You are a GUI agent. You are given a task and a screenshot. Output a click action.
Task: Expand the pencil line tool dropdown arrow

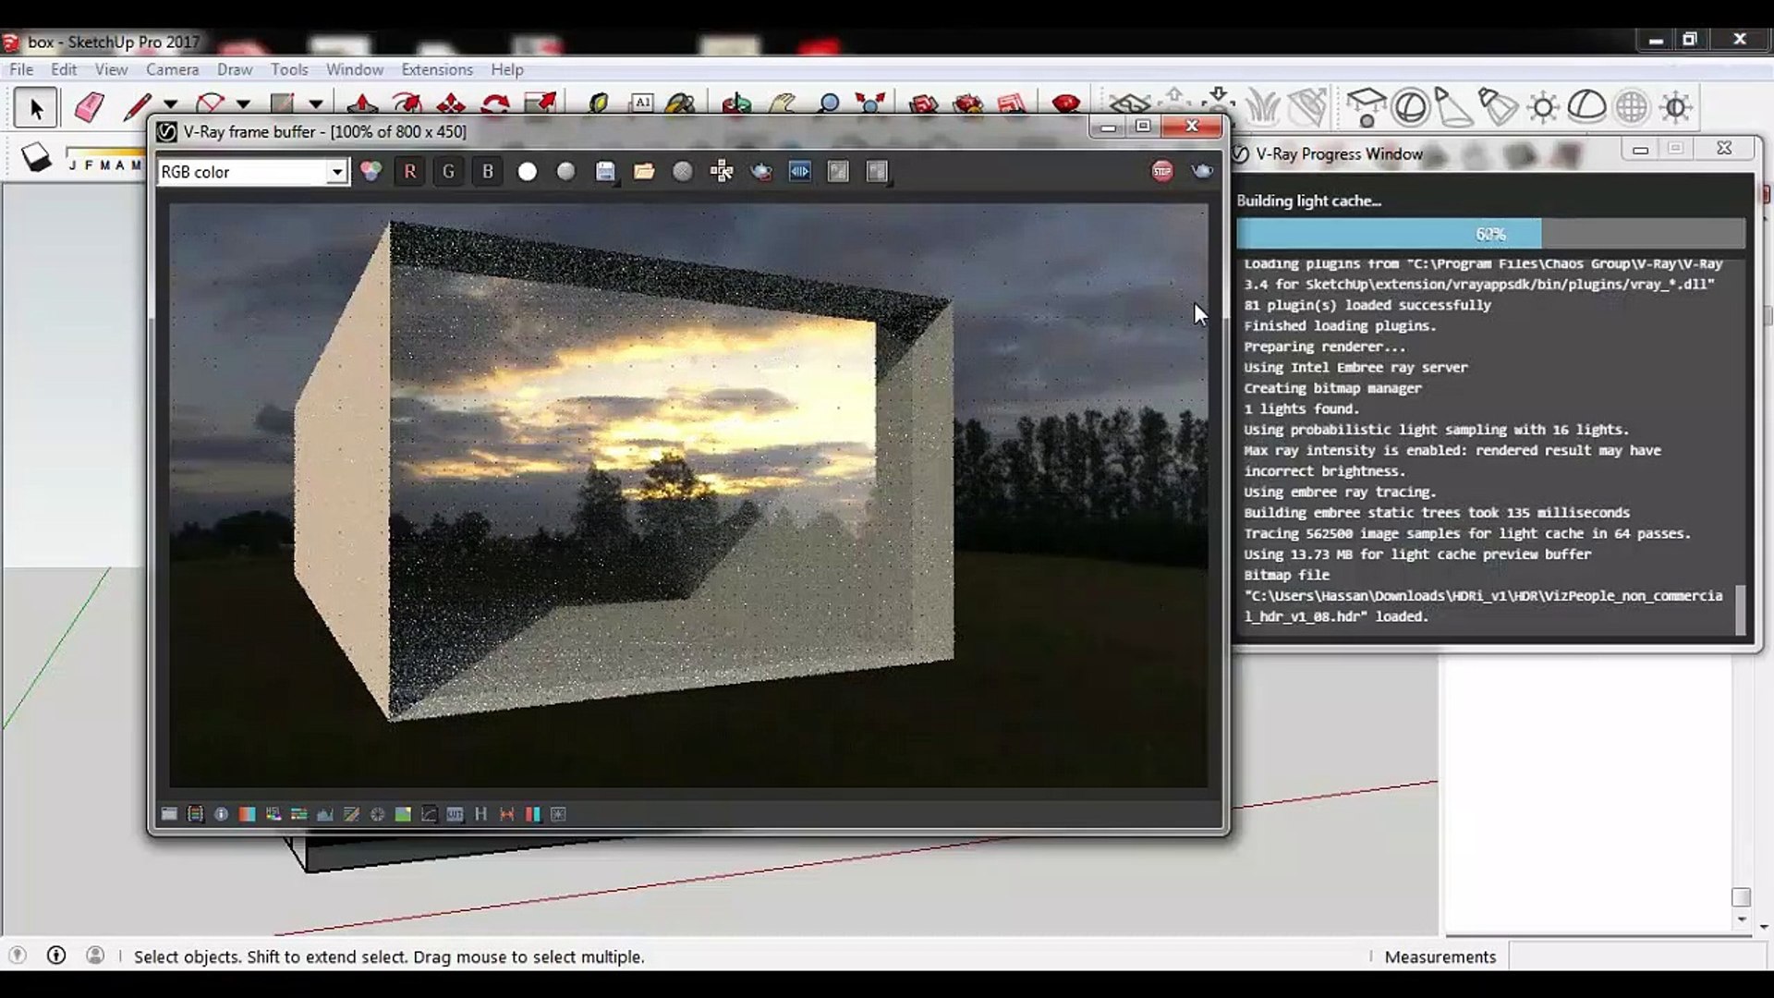point(171,104)
